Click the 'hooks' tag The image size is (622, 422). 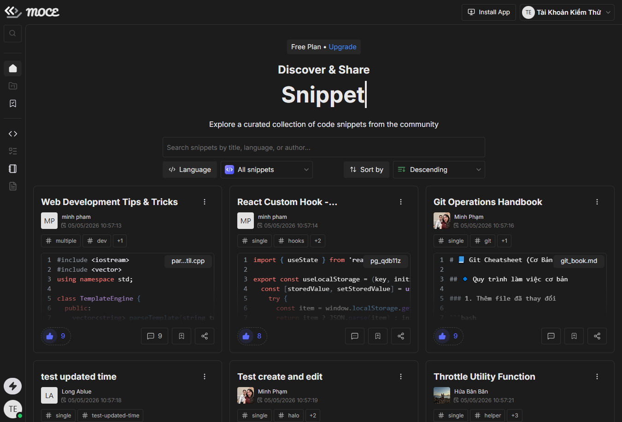pyautogui.click(x=291, y=241)
